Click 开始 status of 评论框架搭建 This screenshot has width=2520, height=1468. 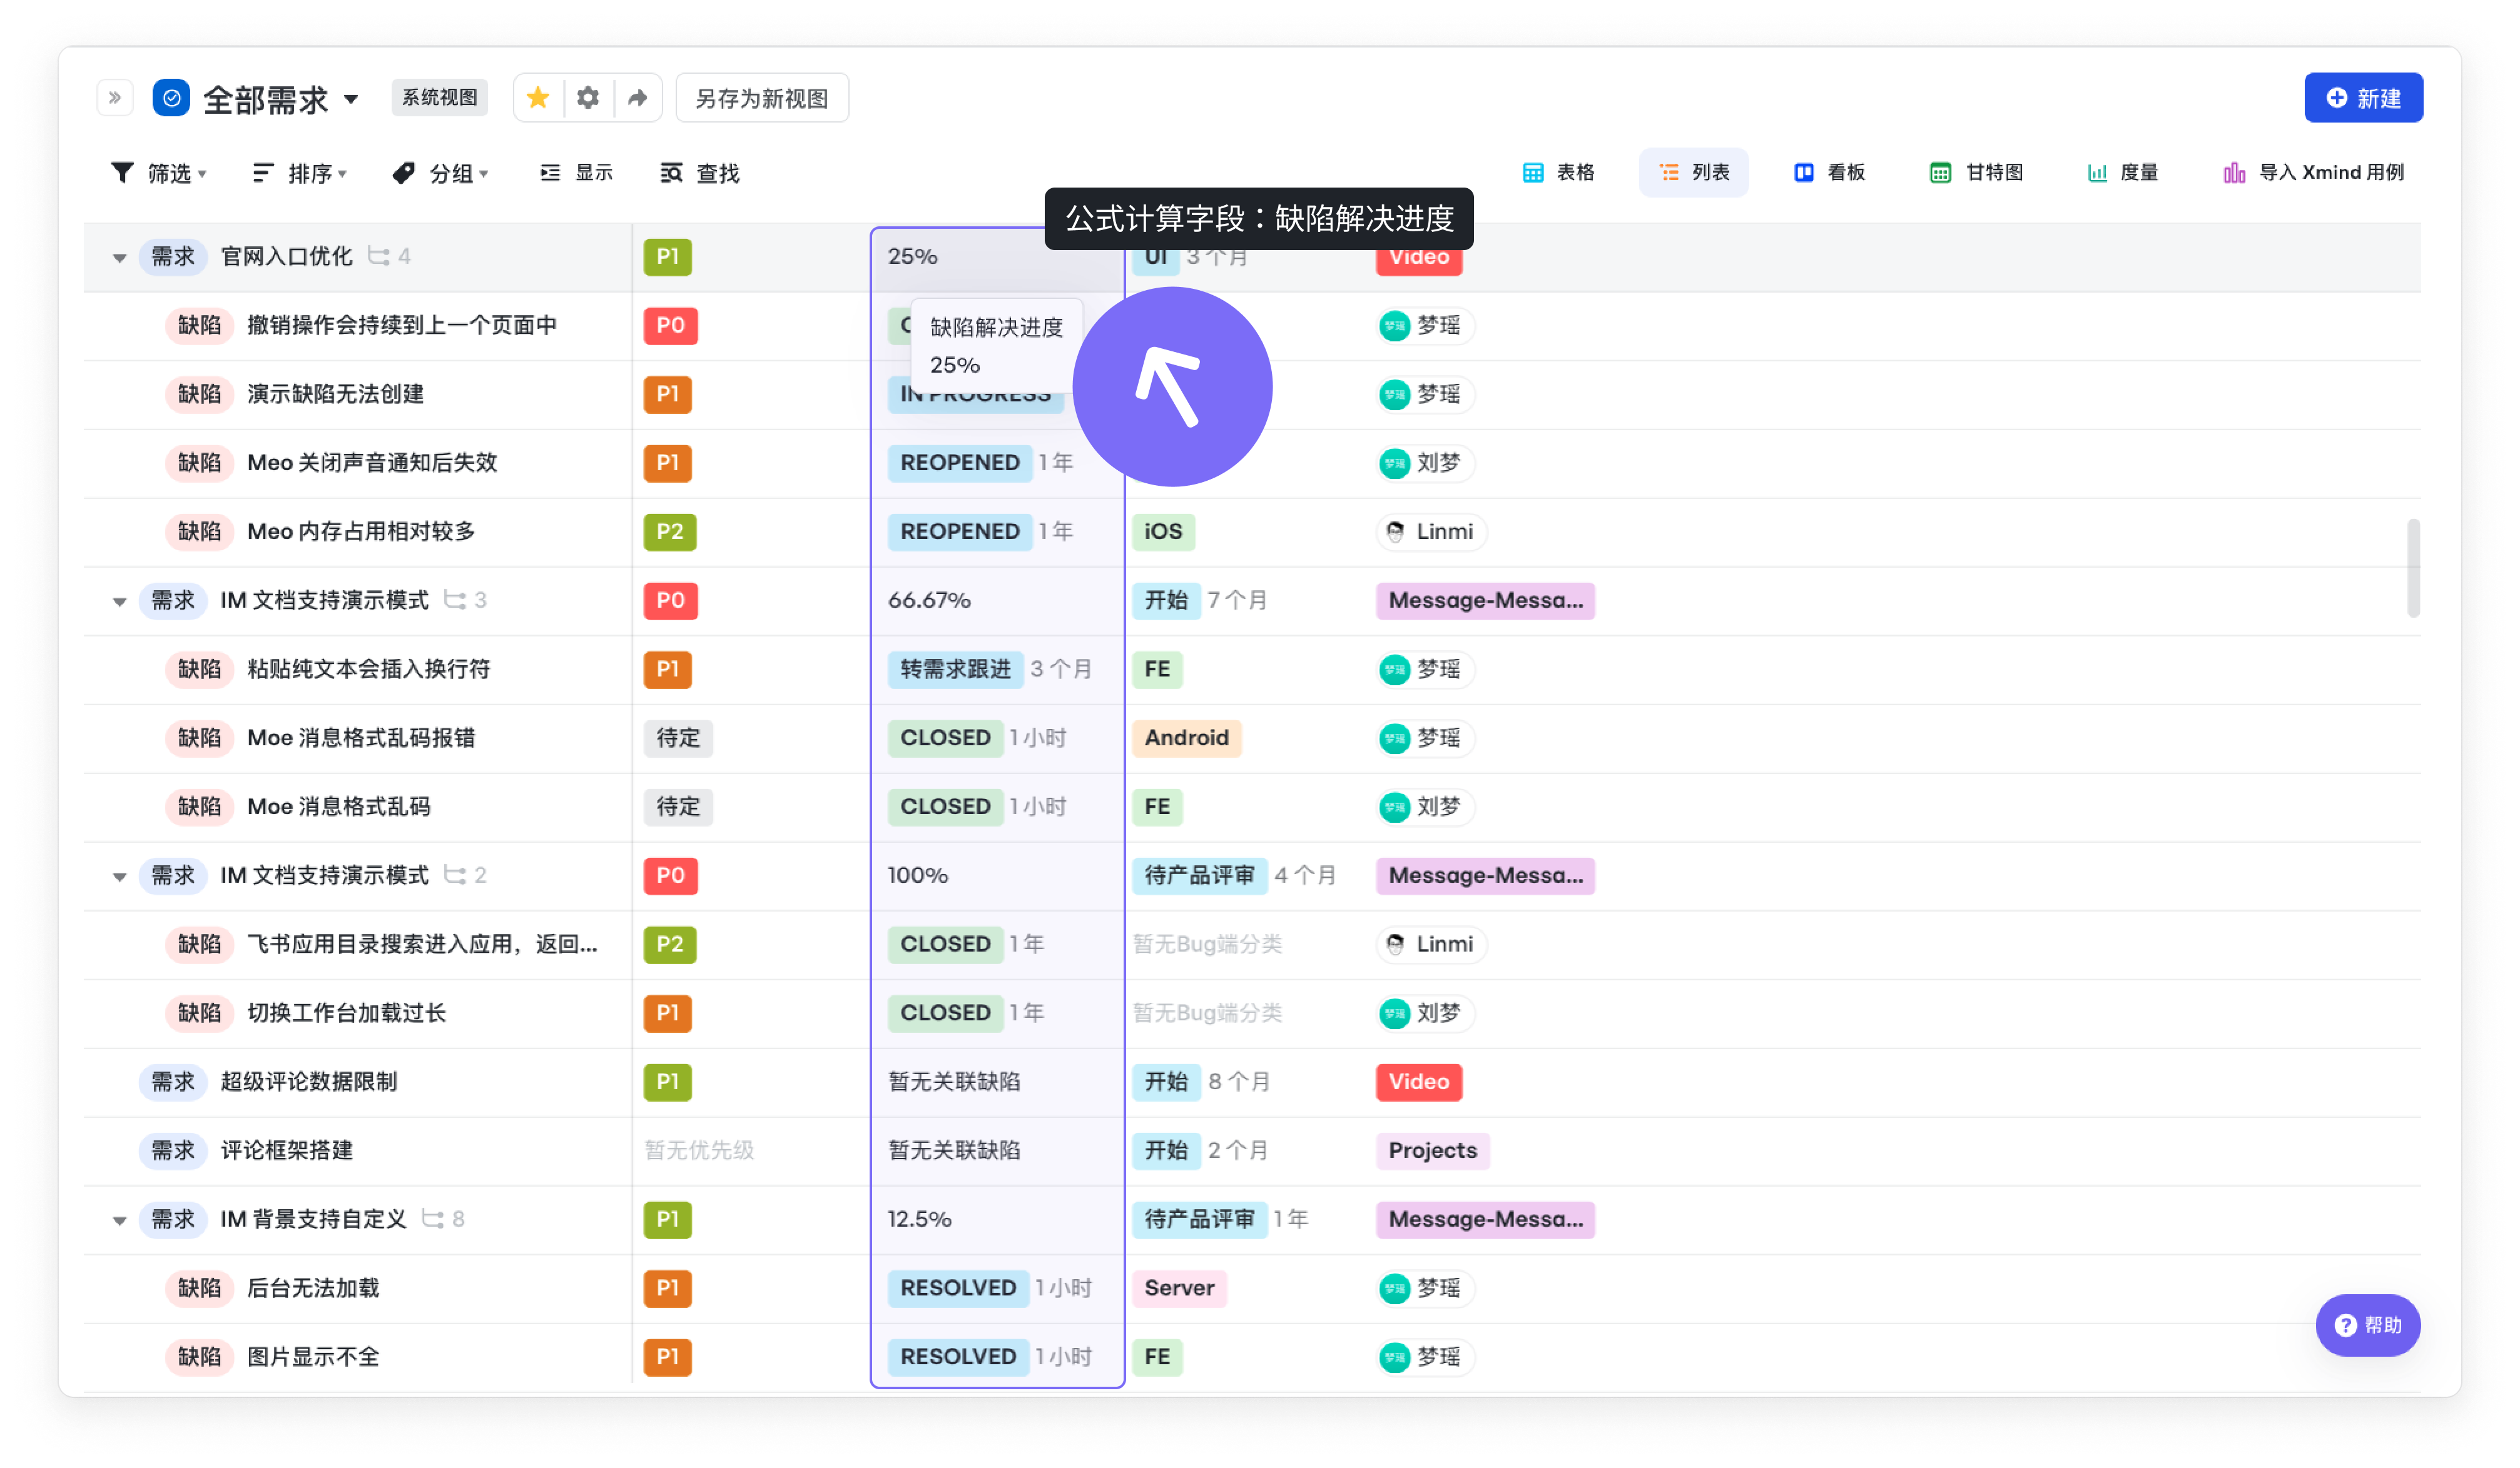click(x=1166, y=1150)
